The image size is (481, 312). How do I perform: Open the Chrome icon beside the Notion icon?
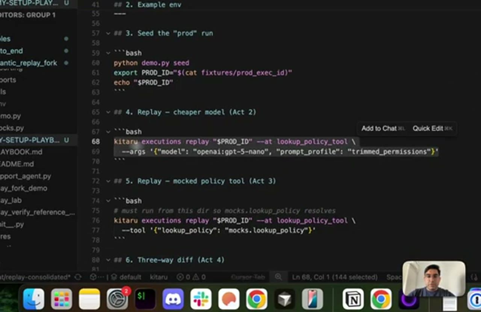[381, 299]
